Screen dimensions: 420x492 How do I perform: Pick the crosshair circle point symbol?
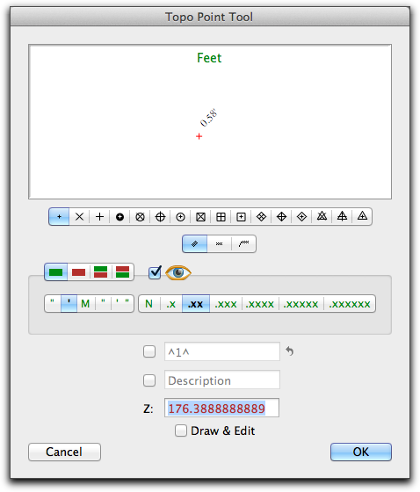click(x=160, y=217)
